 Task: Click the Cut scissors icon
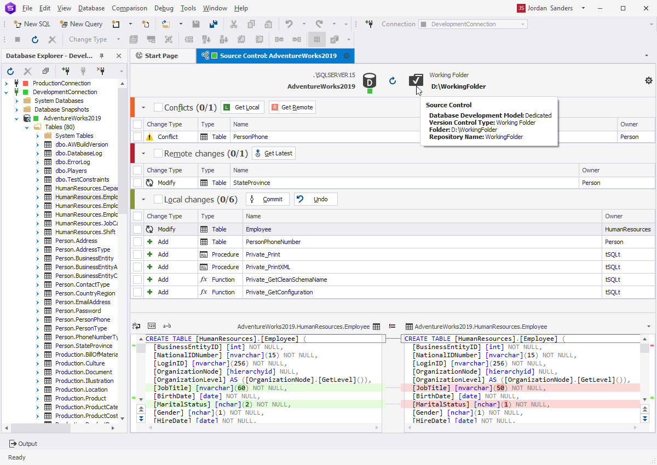pos(234,24)
